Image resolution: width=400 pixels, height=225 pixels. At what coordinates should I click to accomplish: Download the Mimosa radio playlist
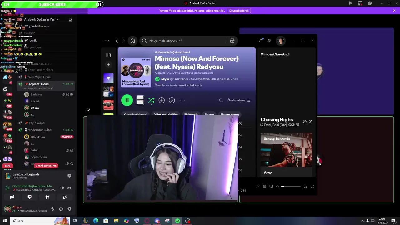click(x=172, y=100)
